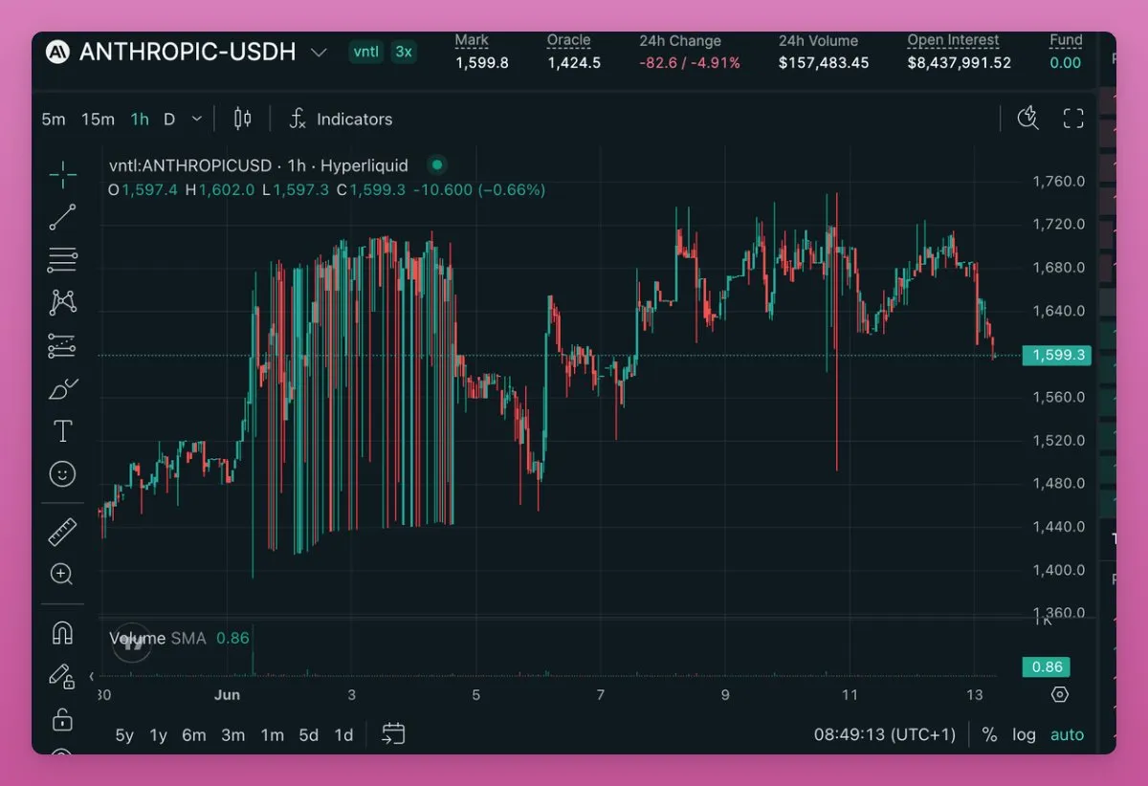Click the Jun date axis label
Screen dimensions: 1148x786
pos(227,695)
